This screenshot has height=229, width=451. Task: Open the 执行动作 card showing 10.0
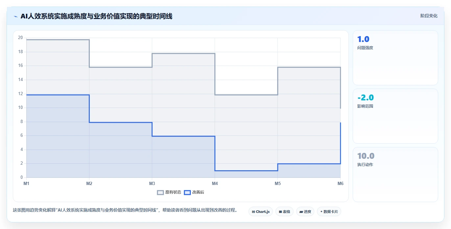(x=395, y=175)
